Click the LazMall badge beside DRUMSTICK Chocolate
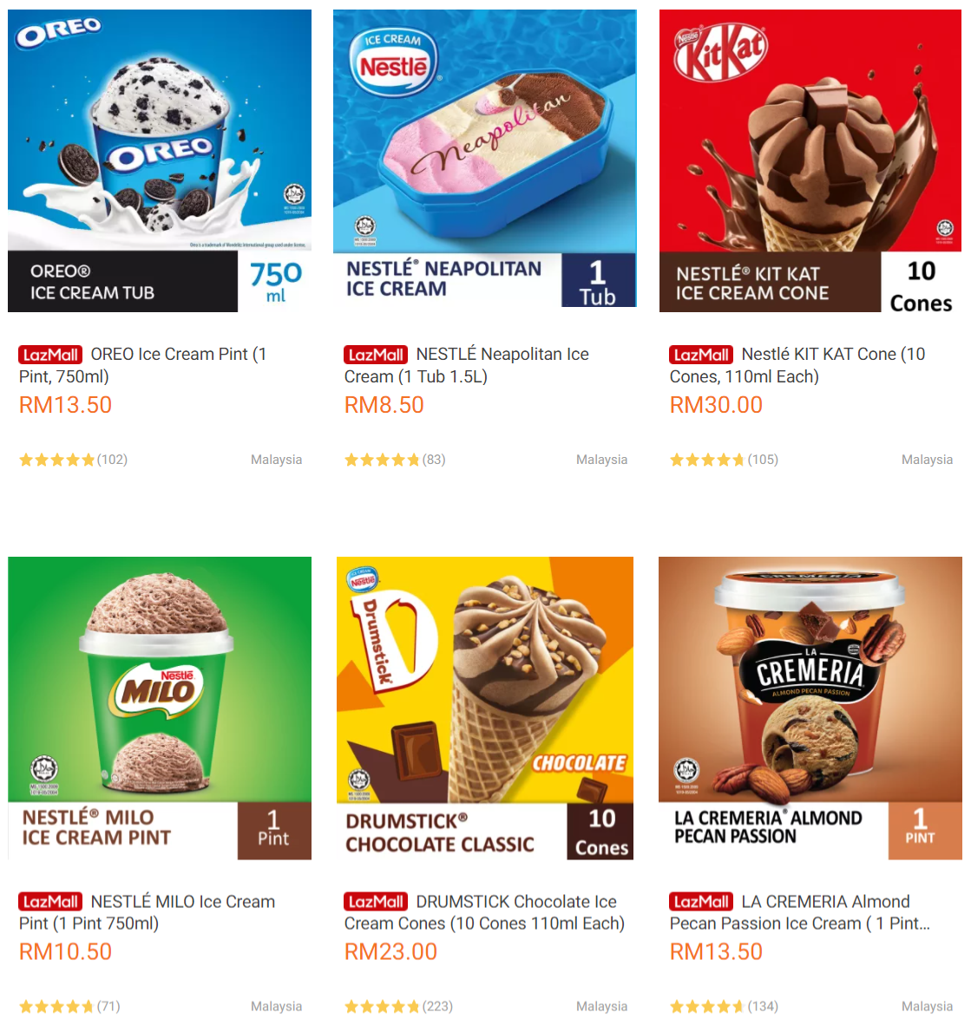 coord(376,902)
